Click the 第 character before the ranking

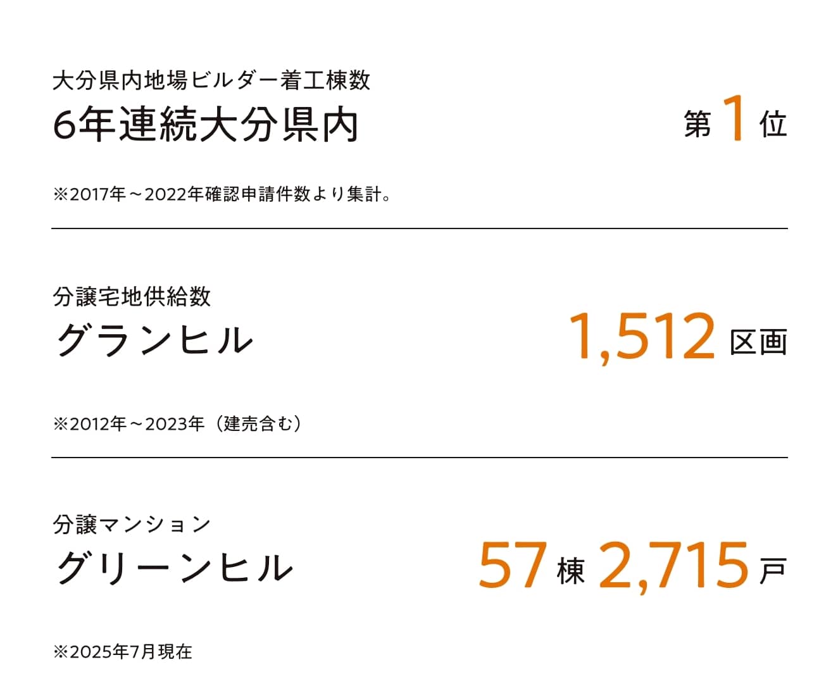pos(697,124)
